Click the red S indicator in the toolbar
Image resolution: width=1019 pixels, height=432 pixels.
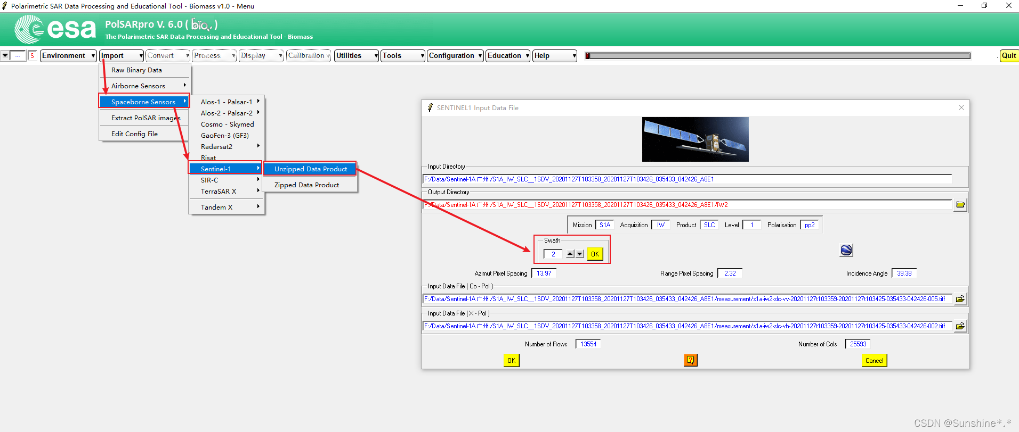[x=32, y=56]
